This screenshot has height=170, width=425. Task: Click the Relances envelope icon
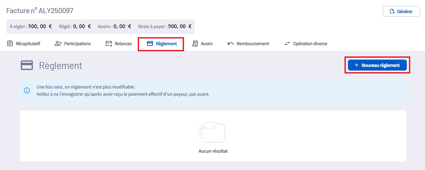109,44
